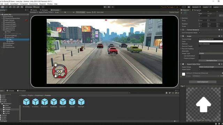
Task: Open the GameObject menu
Action: click(14, 4)
